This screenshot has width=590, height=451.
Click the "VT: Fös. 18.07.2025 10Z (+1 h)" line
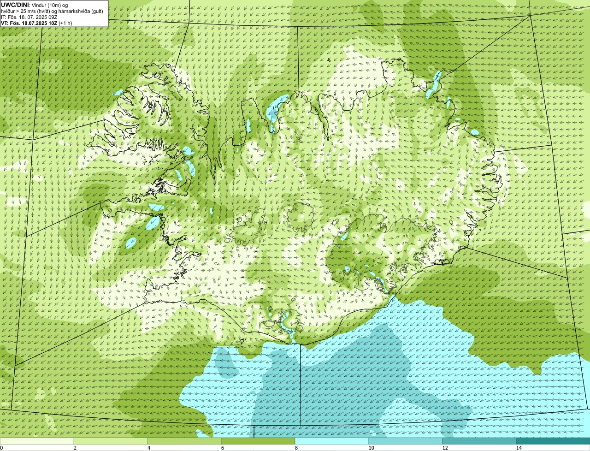point(37,23)
